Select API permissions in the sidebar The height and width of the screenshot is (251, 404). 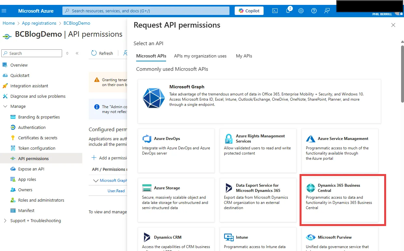coord(41,158)
